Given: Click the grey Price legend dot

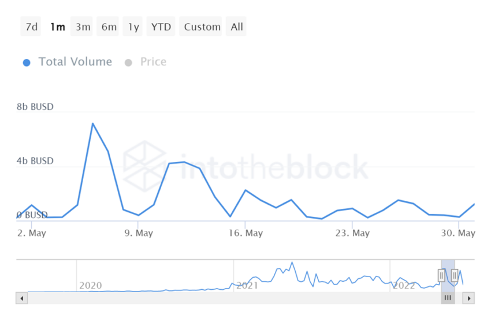Looking at the screenshot, I should click(x=128, y=62).
